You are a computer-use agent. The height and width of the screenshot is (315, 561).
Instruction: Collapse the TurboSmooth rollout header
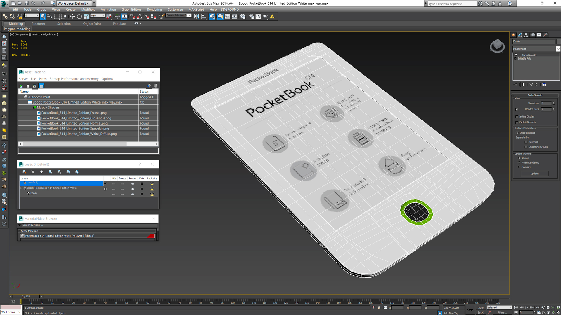click(x=535, y=95)
